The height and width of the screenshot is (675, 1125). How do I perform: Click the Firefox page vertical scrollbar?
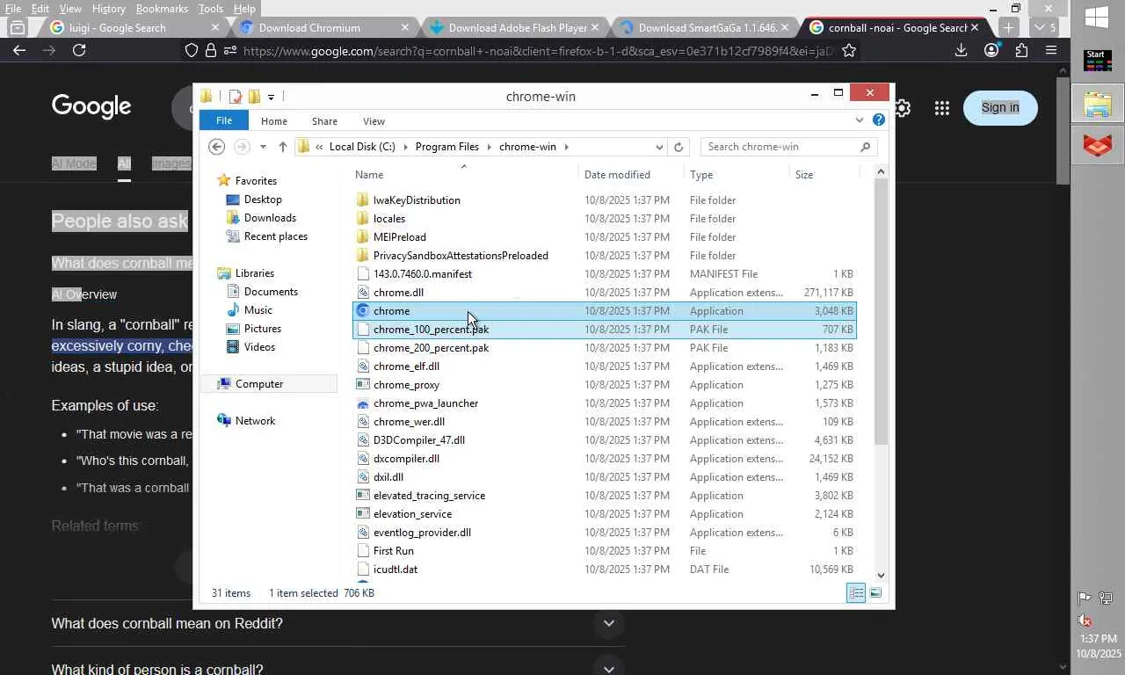(x=1063, y=132)
